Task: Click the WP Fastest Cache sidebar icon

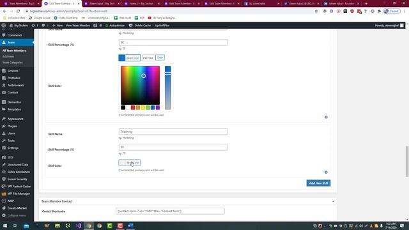Action: (4, 187)
